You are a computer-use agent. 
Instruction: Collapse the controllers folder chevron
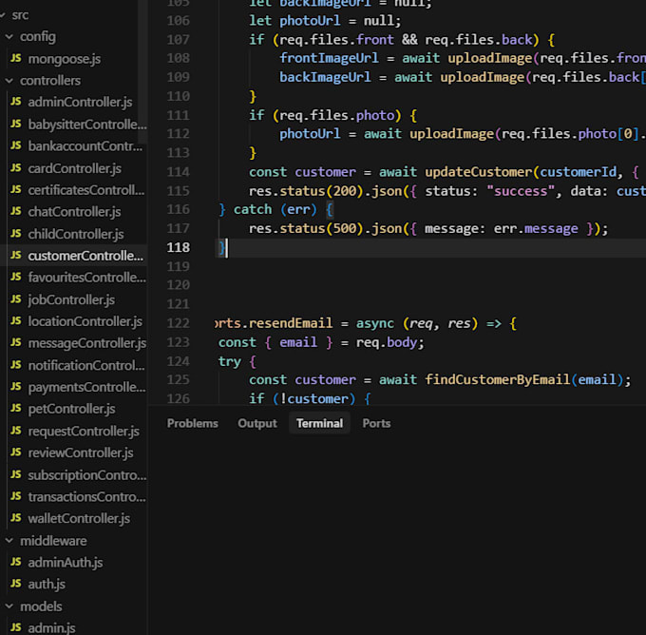9,81
